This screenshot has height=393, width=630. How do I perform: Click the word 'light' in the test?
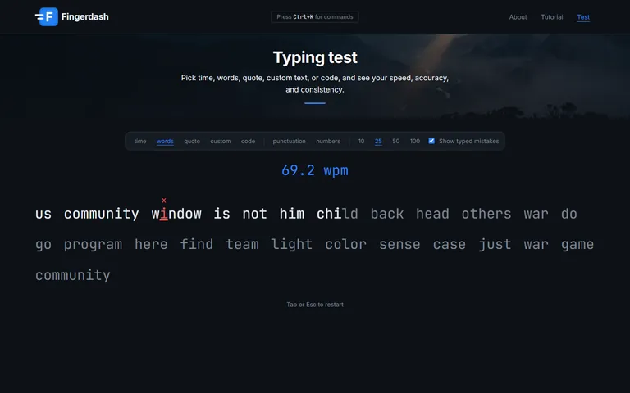292,245
